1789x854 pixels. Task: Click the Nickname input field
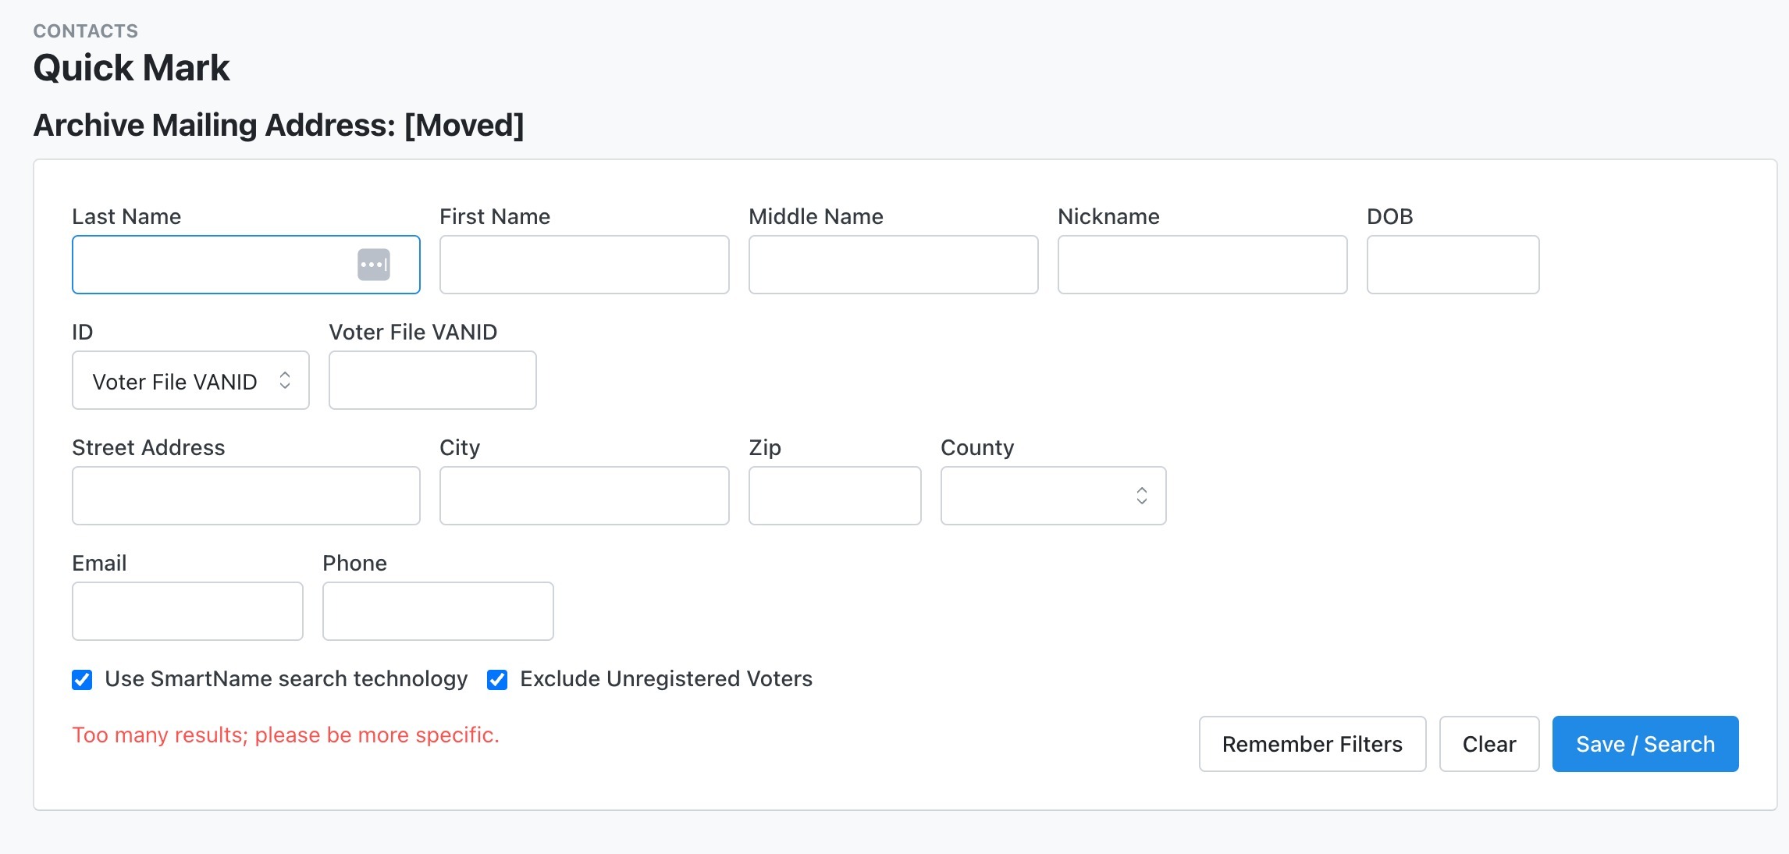coord(1202,265)
